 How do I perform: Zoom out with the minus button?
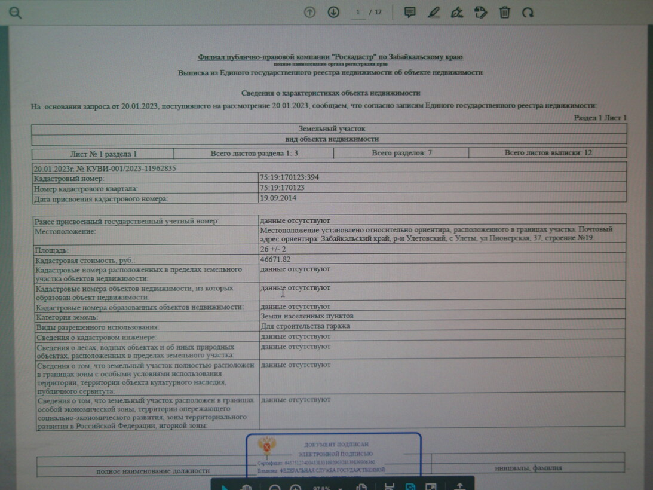click(275, 486)
